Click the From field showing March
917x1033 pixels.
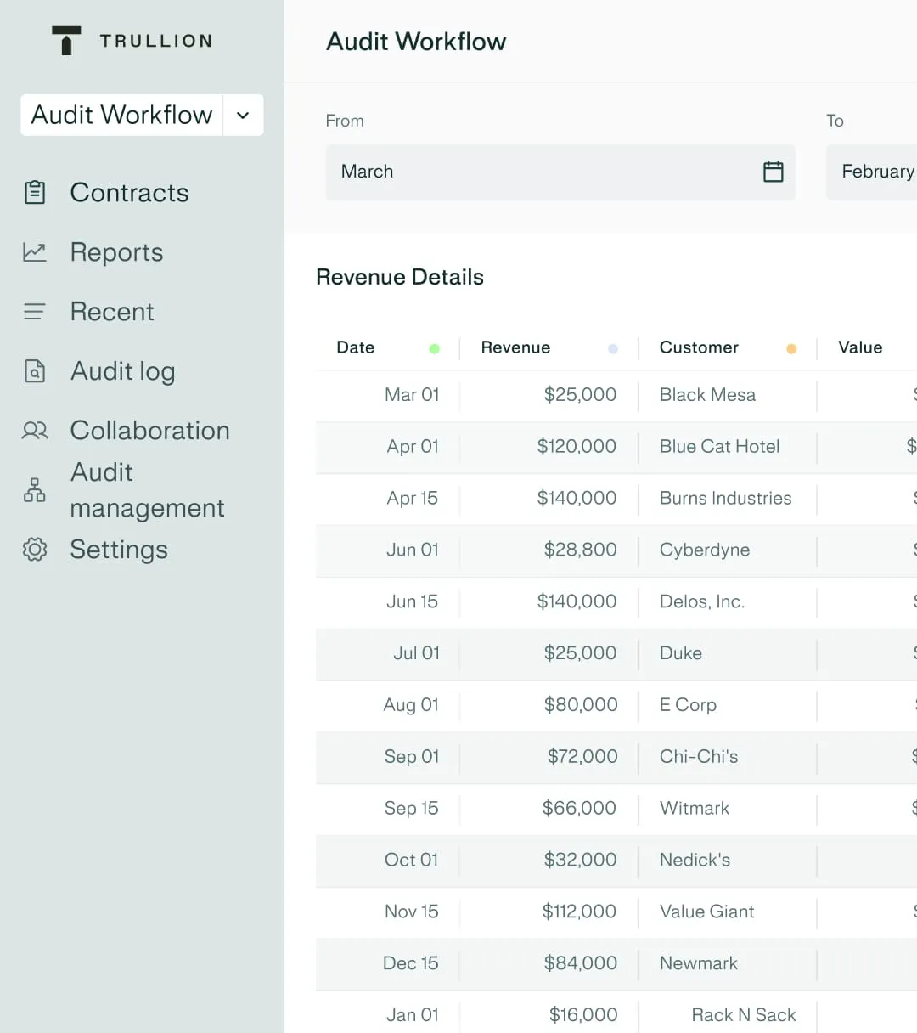click(x=560, y=172)
